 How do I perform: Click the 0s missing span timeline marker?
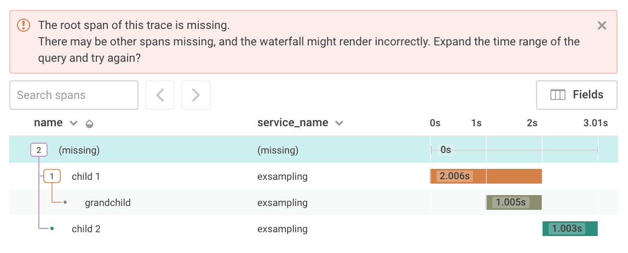[x=445, y=150]
